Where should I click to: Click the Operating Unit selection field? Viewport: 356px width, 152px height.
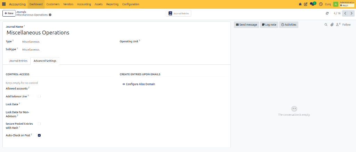point(185,42)
